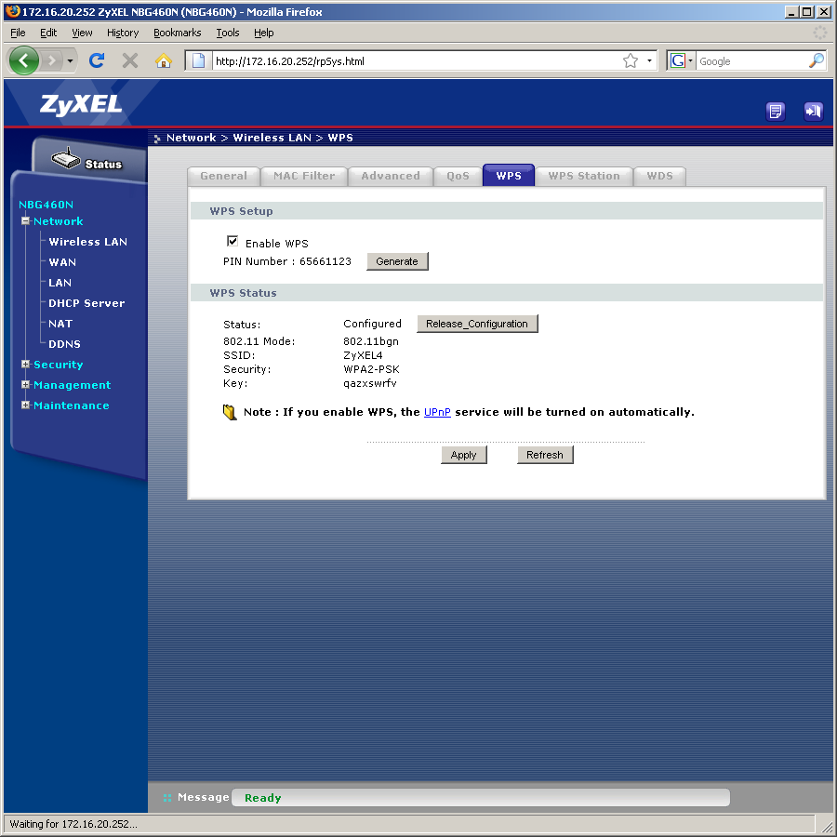Collapse the Network tree node
The width and height of the screenshot is (837, 837).
pos(25,220)
